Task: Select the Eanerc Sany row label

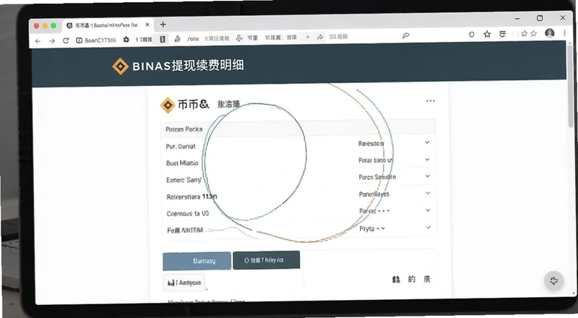Action: (184, 180)
